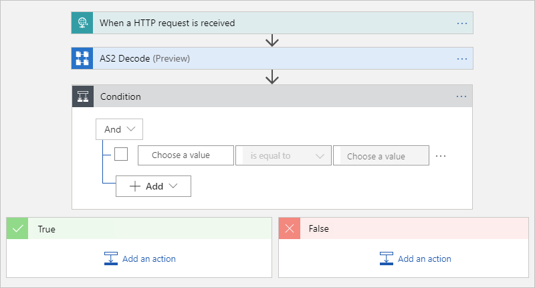Image resolution: width=535 pixels, height=288 pixels.
Task: Click the HTTP request trigger globe icon
Action: (82, 23)
